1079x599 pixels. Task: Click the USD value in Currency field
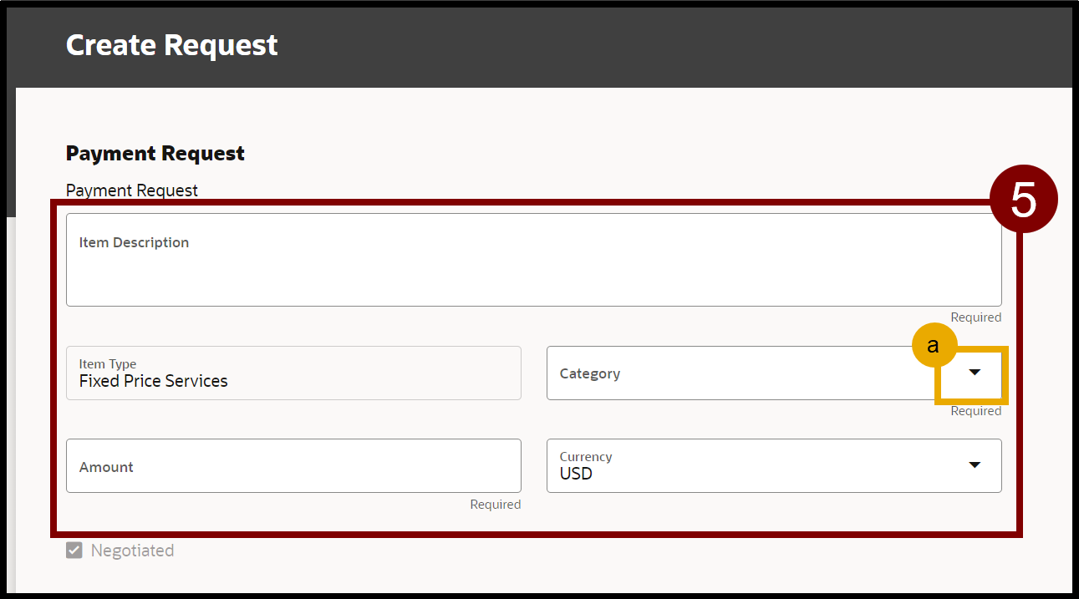(x=576, y=474)
